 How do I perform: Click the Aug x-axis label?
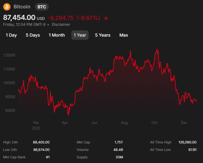point(124,123)
